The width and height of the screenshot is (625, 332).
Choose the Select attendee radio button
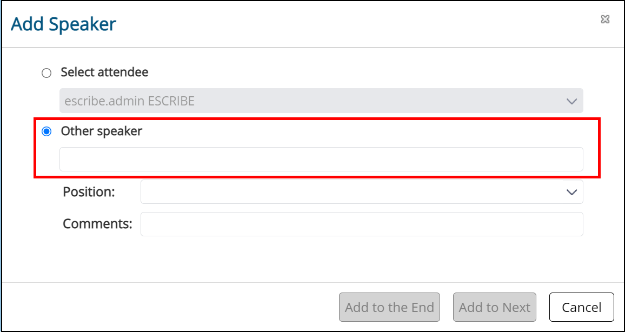click(x=46, y=73)
